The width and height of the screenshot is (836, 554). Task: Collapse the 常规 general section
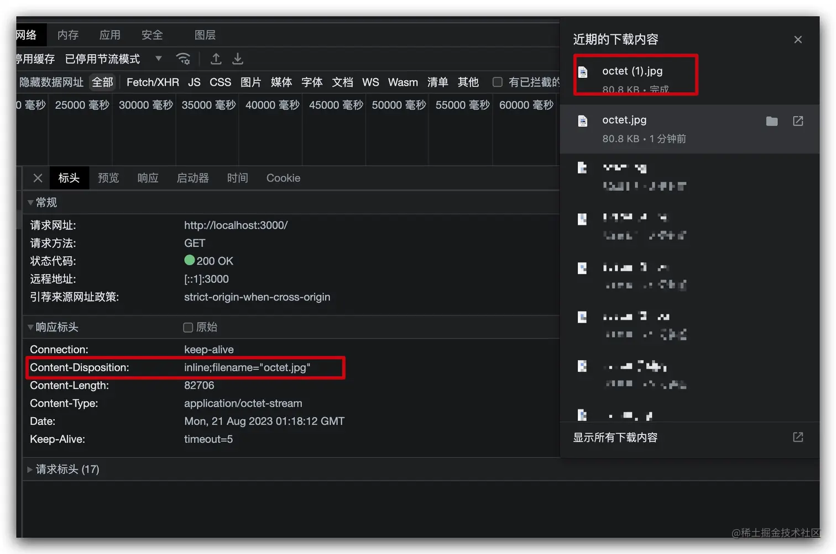31,202
